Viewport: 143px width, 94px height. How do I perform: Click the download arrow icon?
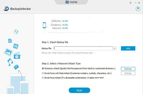138,9
